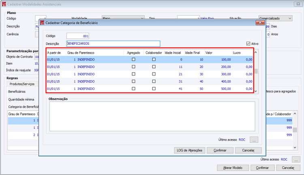Click the down arrow of the Grau de Parentesco list scrollbar

tap(295, 148)
